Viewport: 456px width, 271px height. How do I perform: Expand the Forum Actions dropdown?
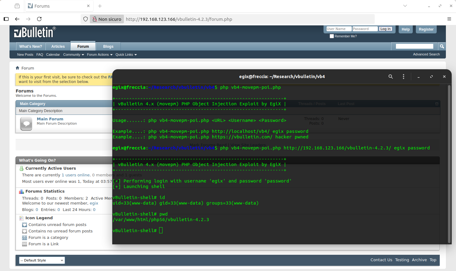[x=100, y=55]
